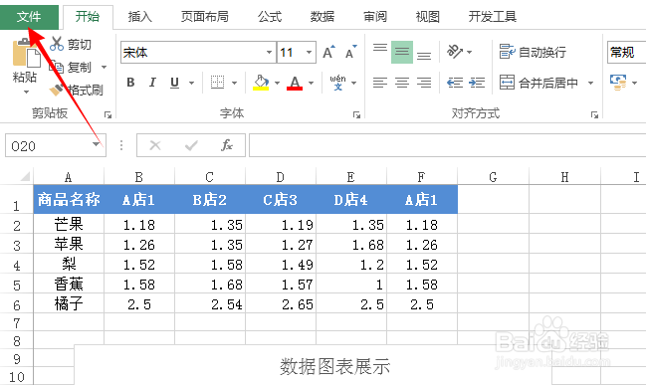Viewport: 646px width, 385px height.
Task: Decrease indent icon
Action: coord(455,83)
